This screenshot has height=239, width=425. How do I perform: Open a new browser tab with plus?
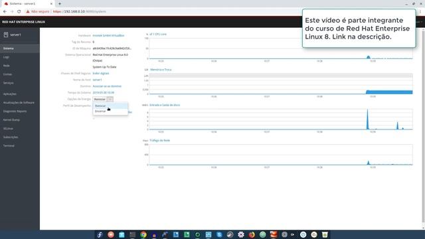click(60, 4)
